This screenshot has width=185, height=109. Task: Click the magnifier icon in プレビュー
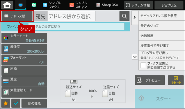point(139,80)
